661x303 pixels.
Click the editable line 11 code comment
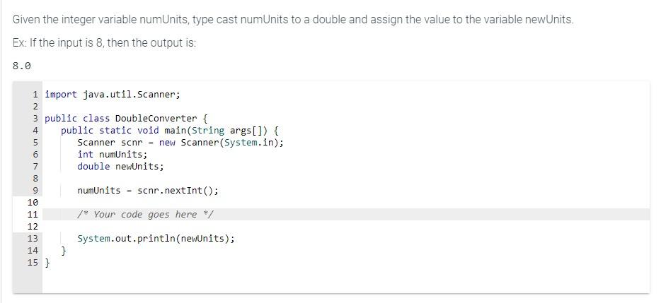(146, 215)
